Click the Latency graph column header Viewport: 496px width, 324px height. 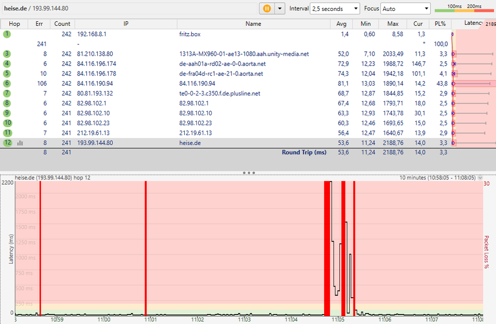click(x=473, y=23)
